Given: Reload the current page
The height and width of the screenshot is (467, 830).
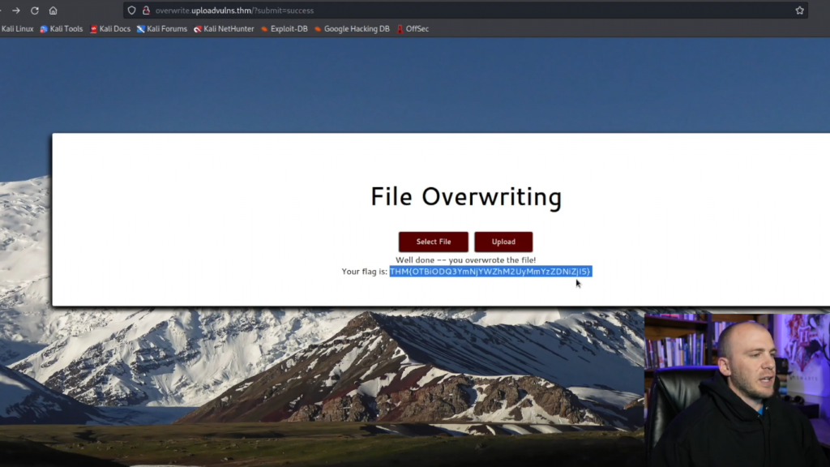Looking at the screenshot, I should pos(34,11).
